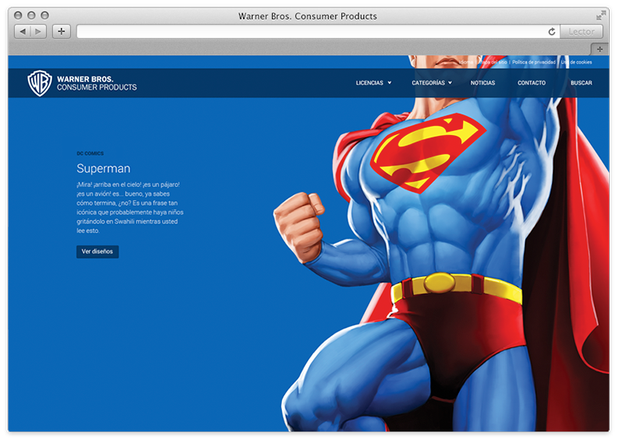Open the Mapa del sitio link
Image resolution: width=618 pixels, height=443 pixels.
click(493, 63)
